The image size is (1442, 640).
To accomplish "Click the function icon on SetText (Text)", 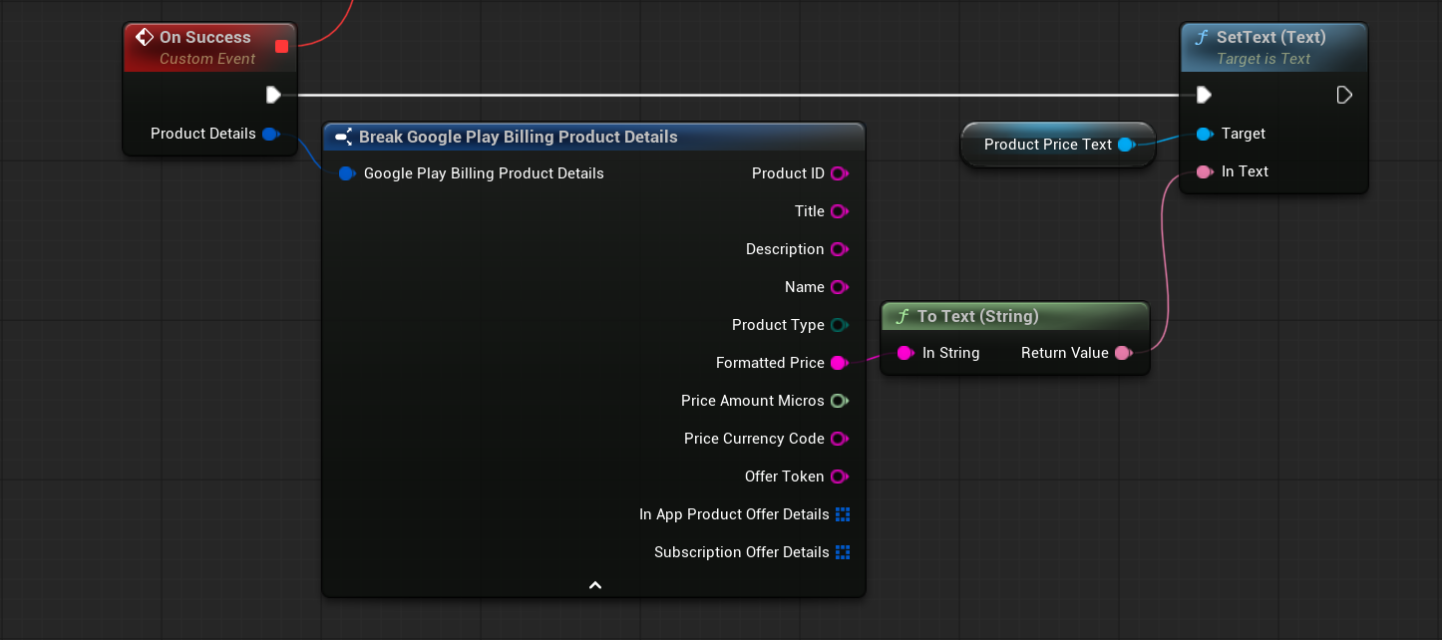I will tap(1202, 37).
